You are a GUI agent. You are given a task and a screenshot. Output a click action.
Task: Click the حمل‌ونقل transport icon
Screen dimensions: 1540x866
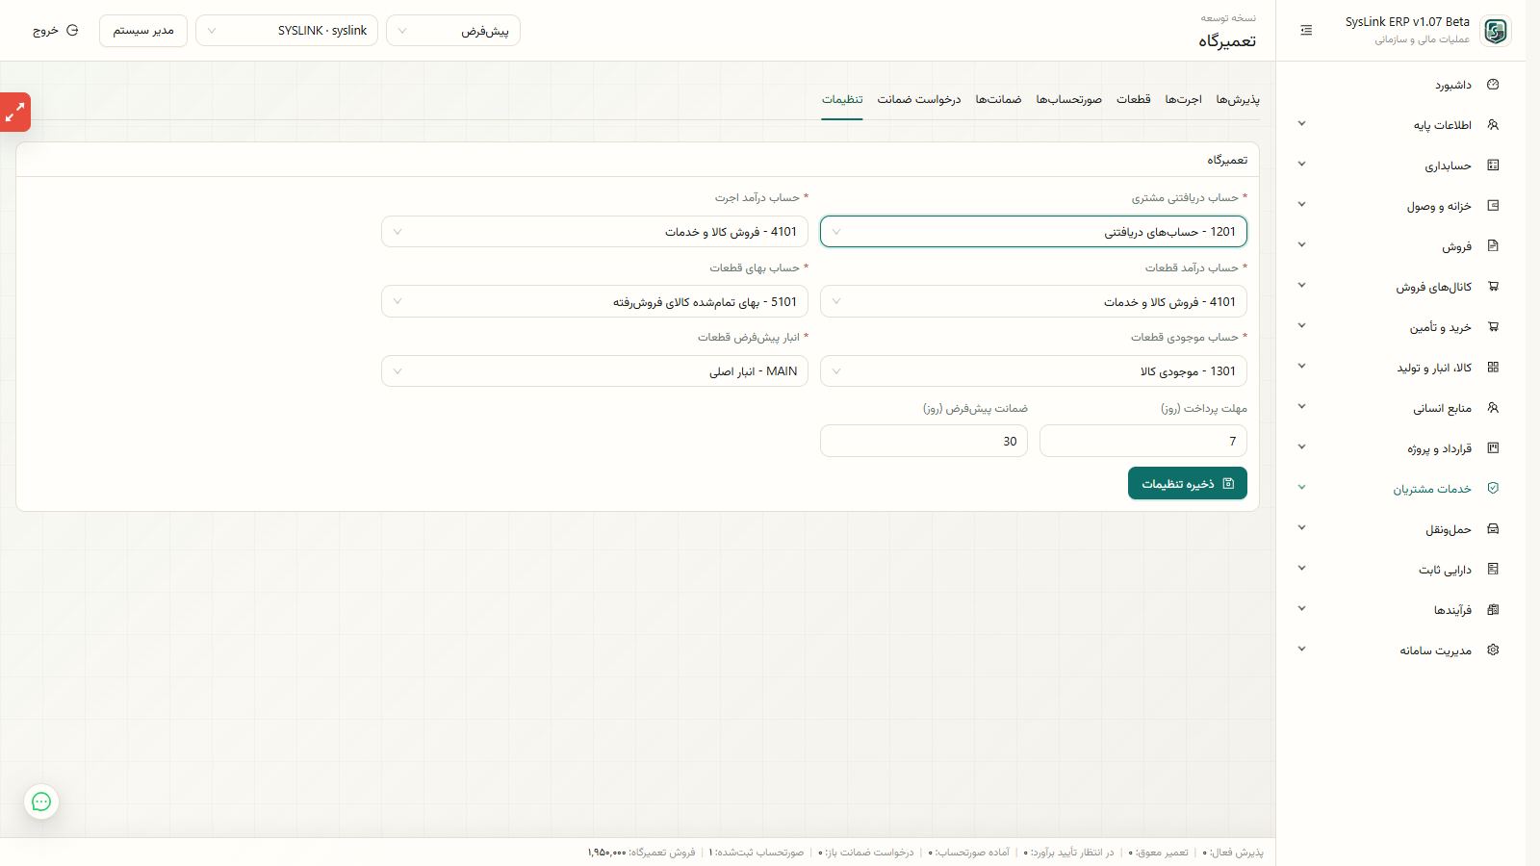pyautogui.click(x=1493, y=529)
